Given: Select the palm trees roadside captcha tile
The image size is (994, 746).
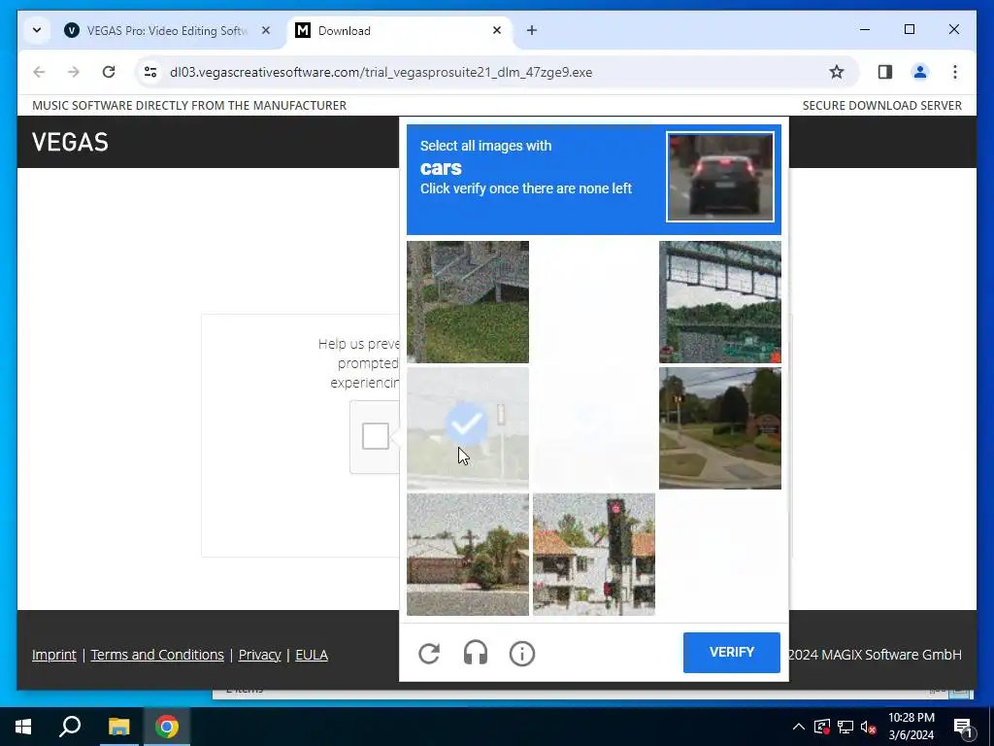Looking at the screenshot, I should coord(468,555).
